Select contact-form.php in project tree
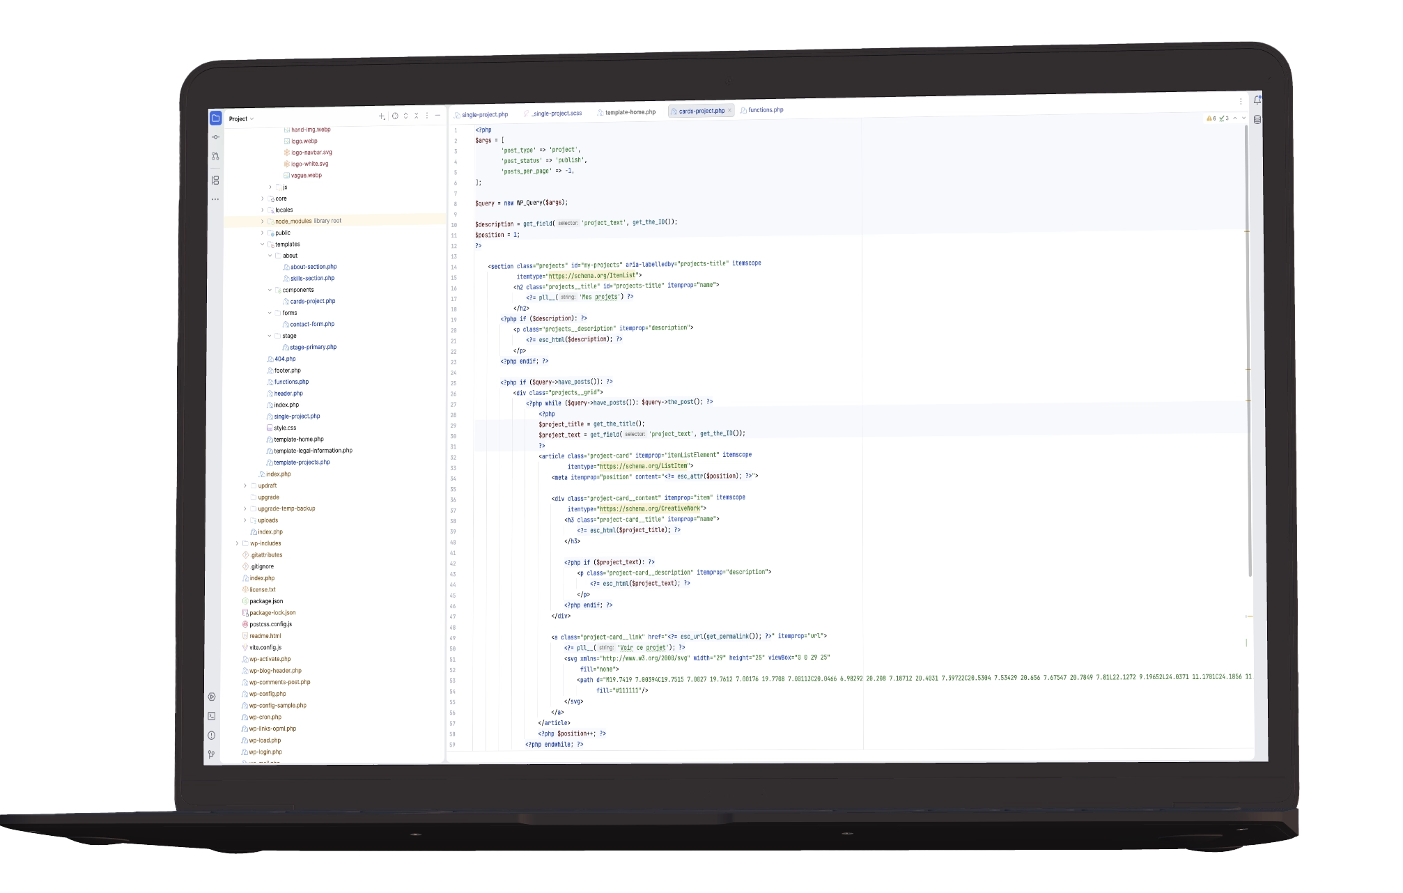Screen dimensions: 1403x893 click(309, 325)
